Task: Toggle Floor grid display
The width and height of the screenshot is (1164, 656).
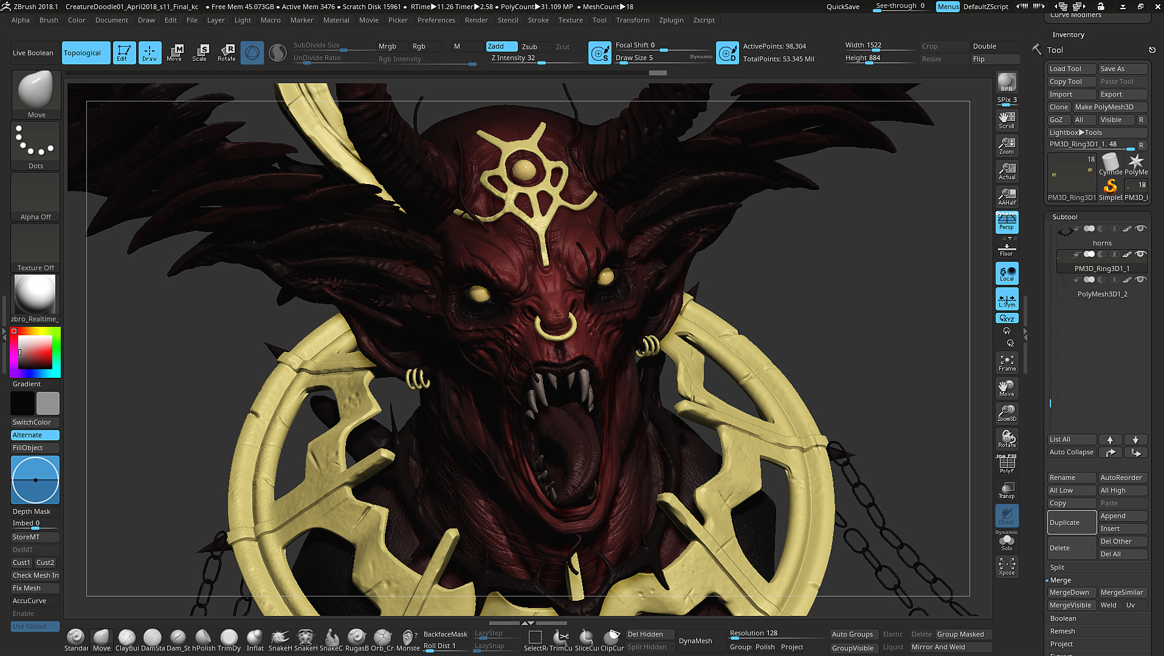Action: (1007, 248)
